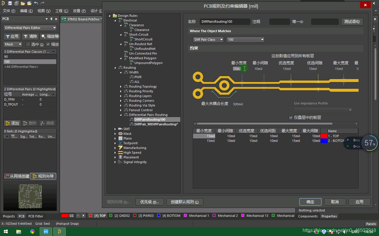379x236 pixels.
Task: Click the red 1 - TOP layer color swatch
Action: (x=324, y=136)
